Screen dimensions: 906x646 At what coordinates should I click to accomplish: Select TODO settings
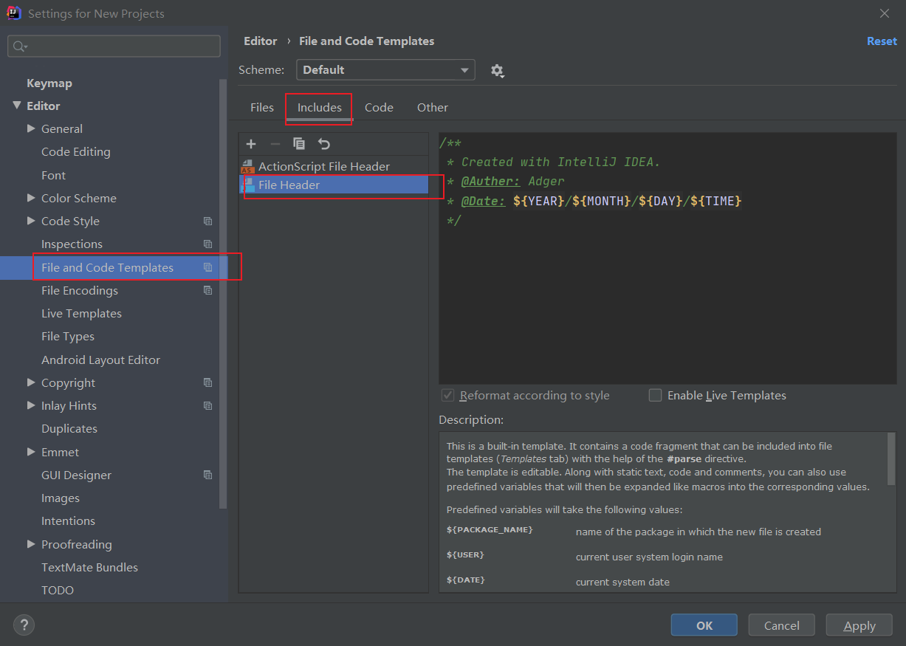click(58, 591)
